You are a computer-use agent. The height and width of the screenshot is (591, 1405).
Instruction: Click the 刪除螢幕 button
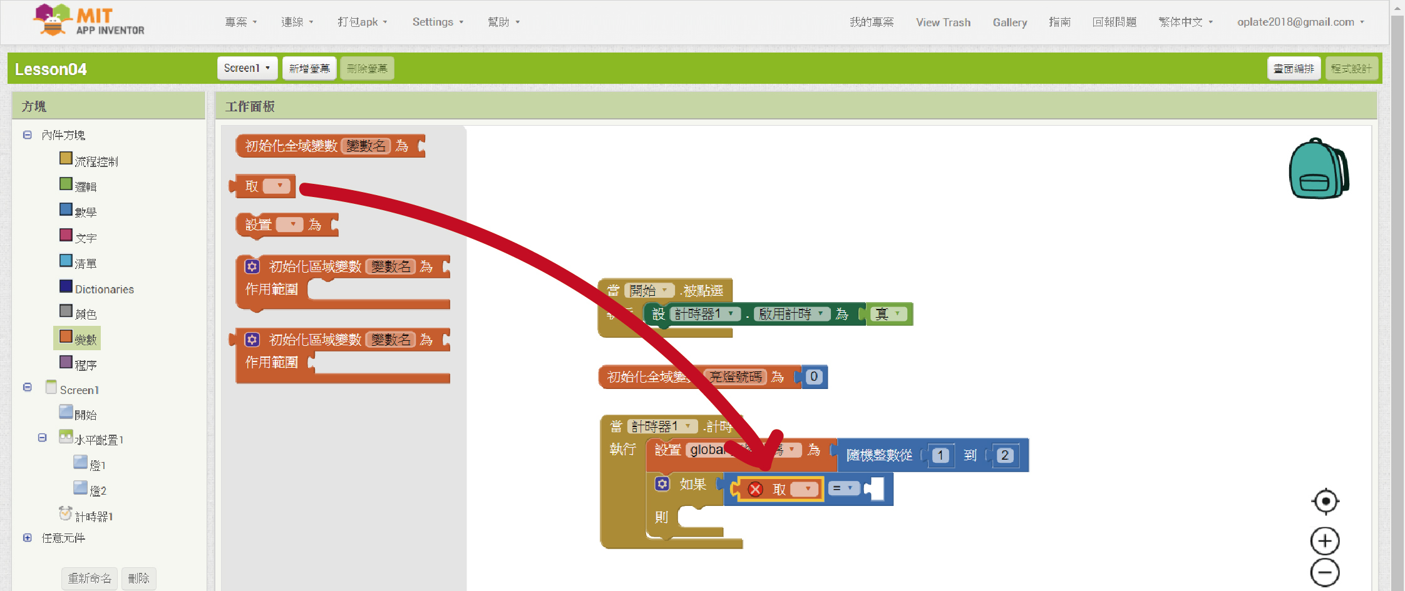pyautogui.click(x=367, y=68)
